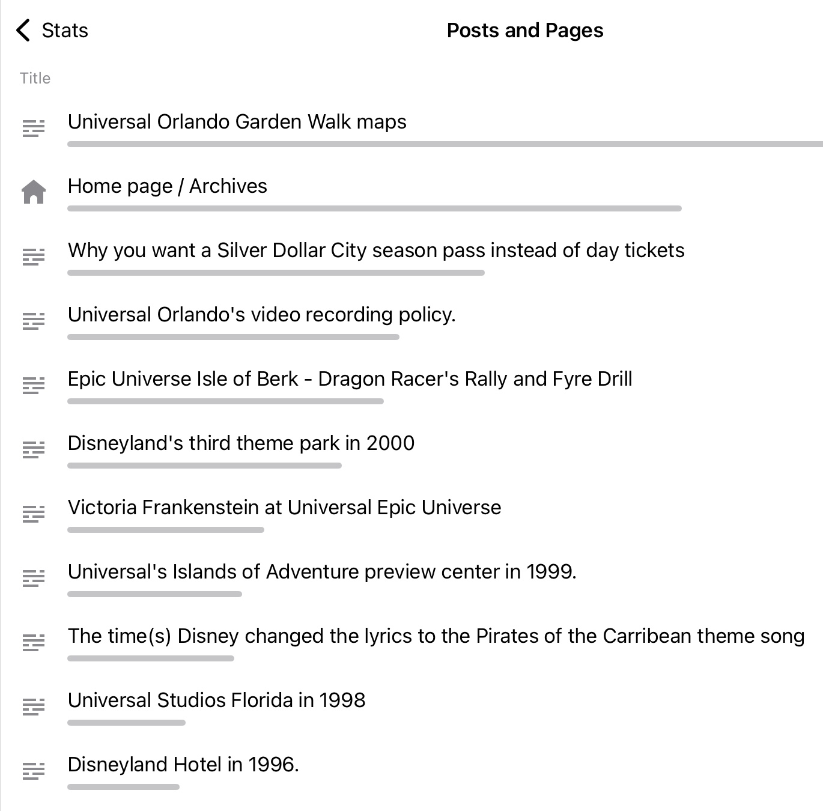The width and height of the screenshot is (823, 811).
Task: Click the home icon for Home page / Archives
Action: click(x=34, y=192)
